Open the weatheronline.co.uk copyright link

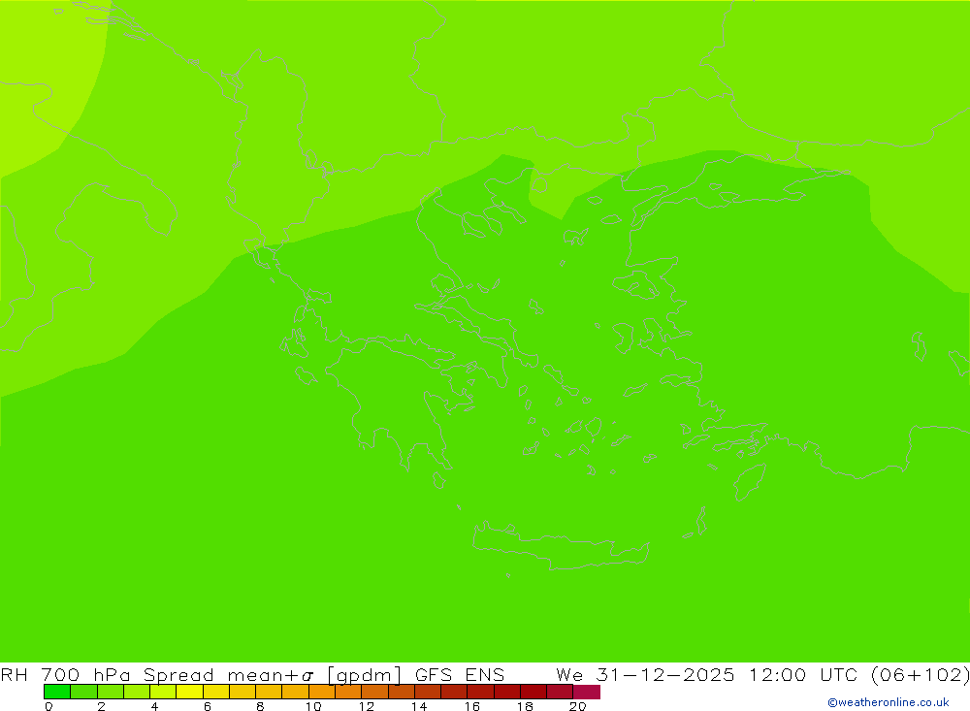coord(888,702)
